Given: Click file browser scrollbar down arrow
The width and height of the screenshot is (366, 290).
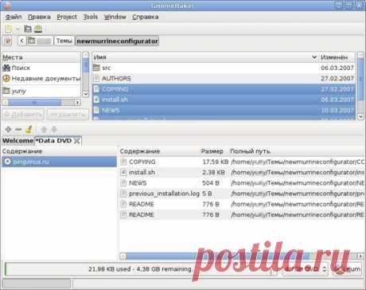Looking at the screenshot, I should pyautogui.click(x=360, y=116).
